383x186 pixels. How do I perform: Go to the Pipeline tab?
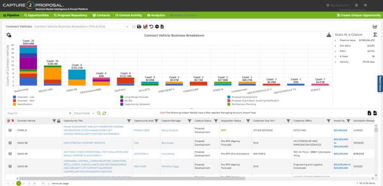[11, 15]
